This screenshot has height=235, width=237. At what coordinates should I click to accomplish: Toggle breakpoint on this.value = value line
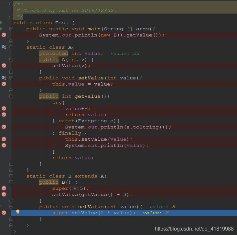tap(4, 84)
